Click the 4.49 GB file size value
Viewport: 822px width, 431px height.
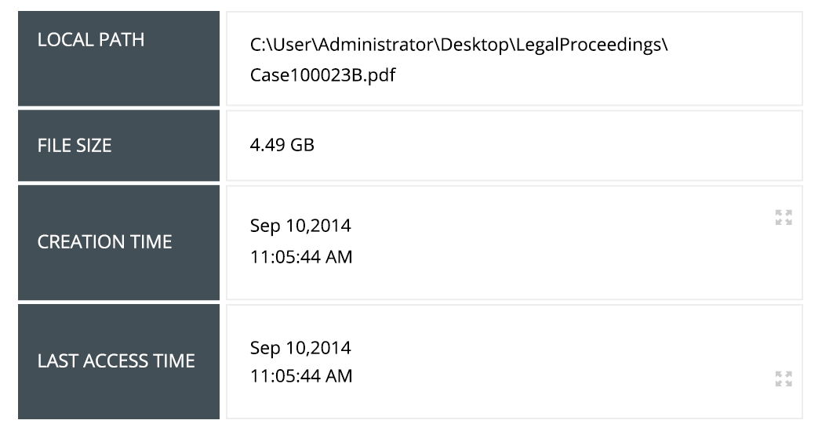tap(282, 145)
